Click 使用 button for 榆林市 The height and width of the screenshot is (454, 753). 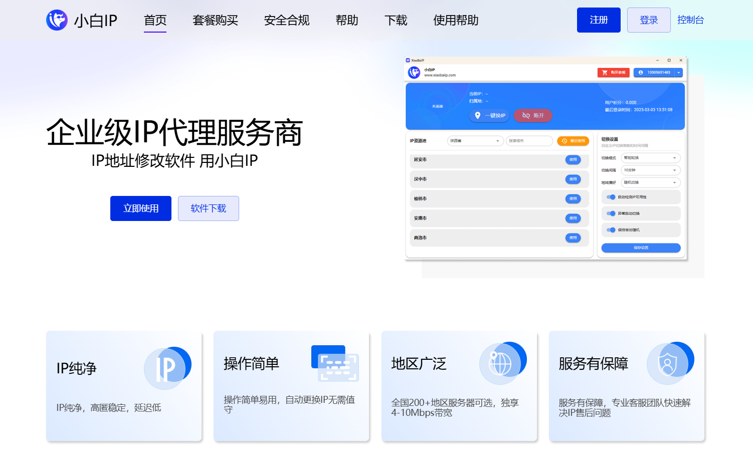tap(573, 198)
